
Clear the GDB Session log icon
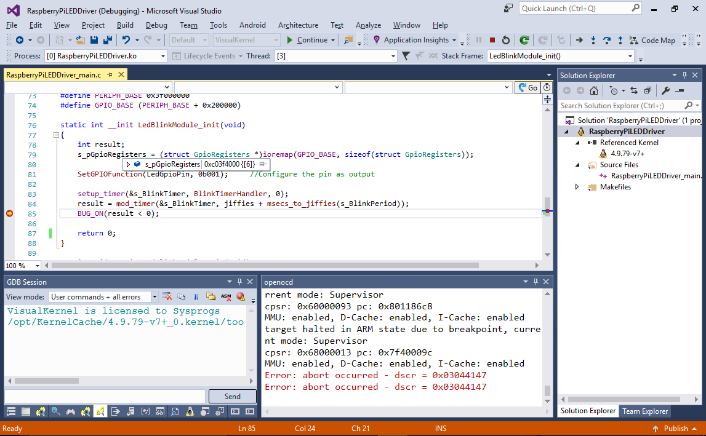tap(167, 296)
